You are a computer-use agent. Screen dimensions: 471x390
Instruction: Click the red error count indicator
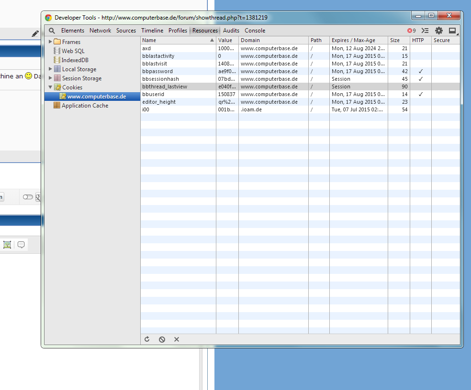(x=412, y=31)
